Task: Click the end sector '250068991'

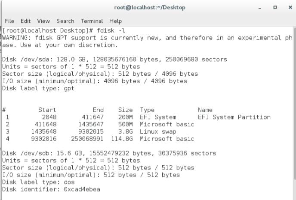Action: (x=87, y=139)
